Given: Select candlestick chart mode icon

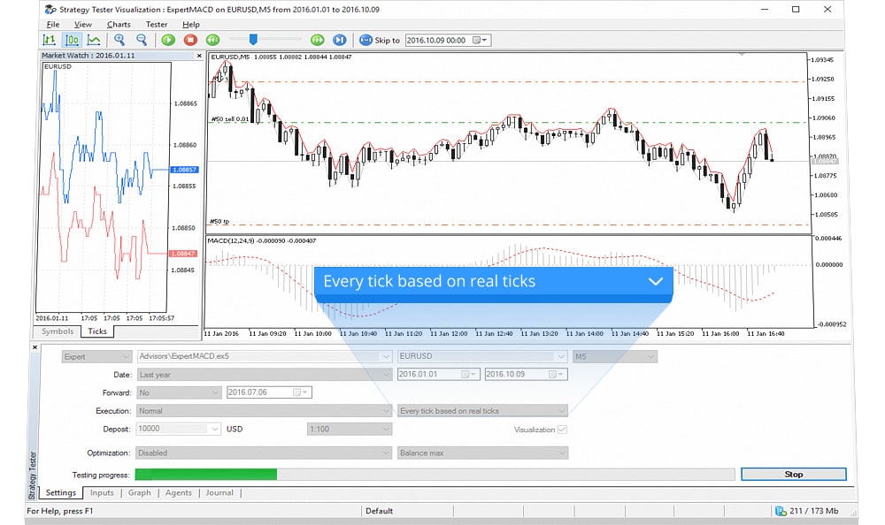Looking at the screenshot, I should pos(72,40).
